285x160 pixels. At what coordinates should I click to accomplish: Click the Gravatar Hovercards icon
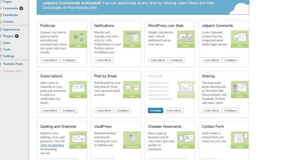(x=186, y=140)
